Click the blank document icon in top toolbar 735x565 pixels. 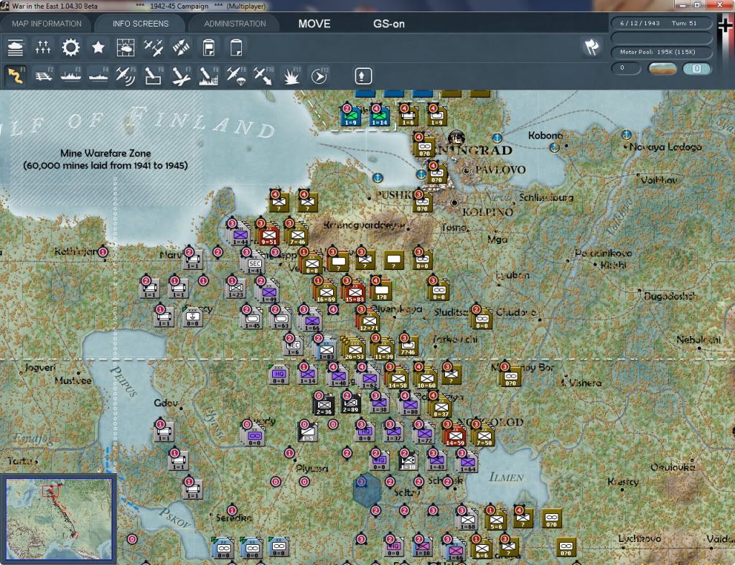[x=236, y=47]
